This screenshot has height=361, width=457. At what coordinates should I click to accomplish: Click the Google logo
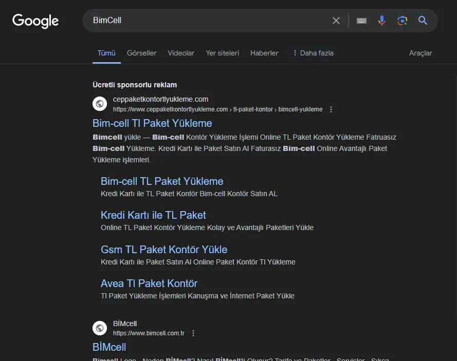[35, 21]
